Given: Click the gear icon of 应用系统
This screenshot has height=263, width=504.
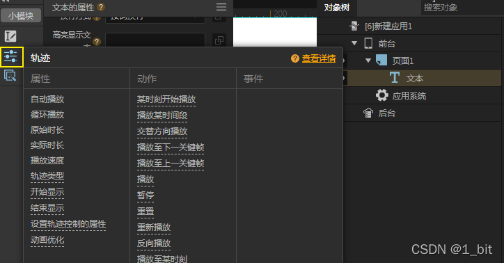Looking at the screenshot, I should 382,95.
